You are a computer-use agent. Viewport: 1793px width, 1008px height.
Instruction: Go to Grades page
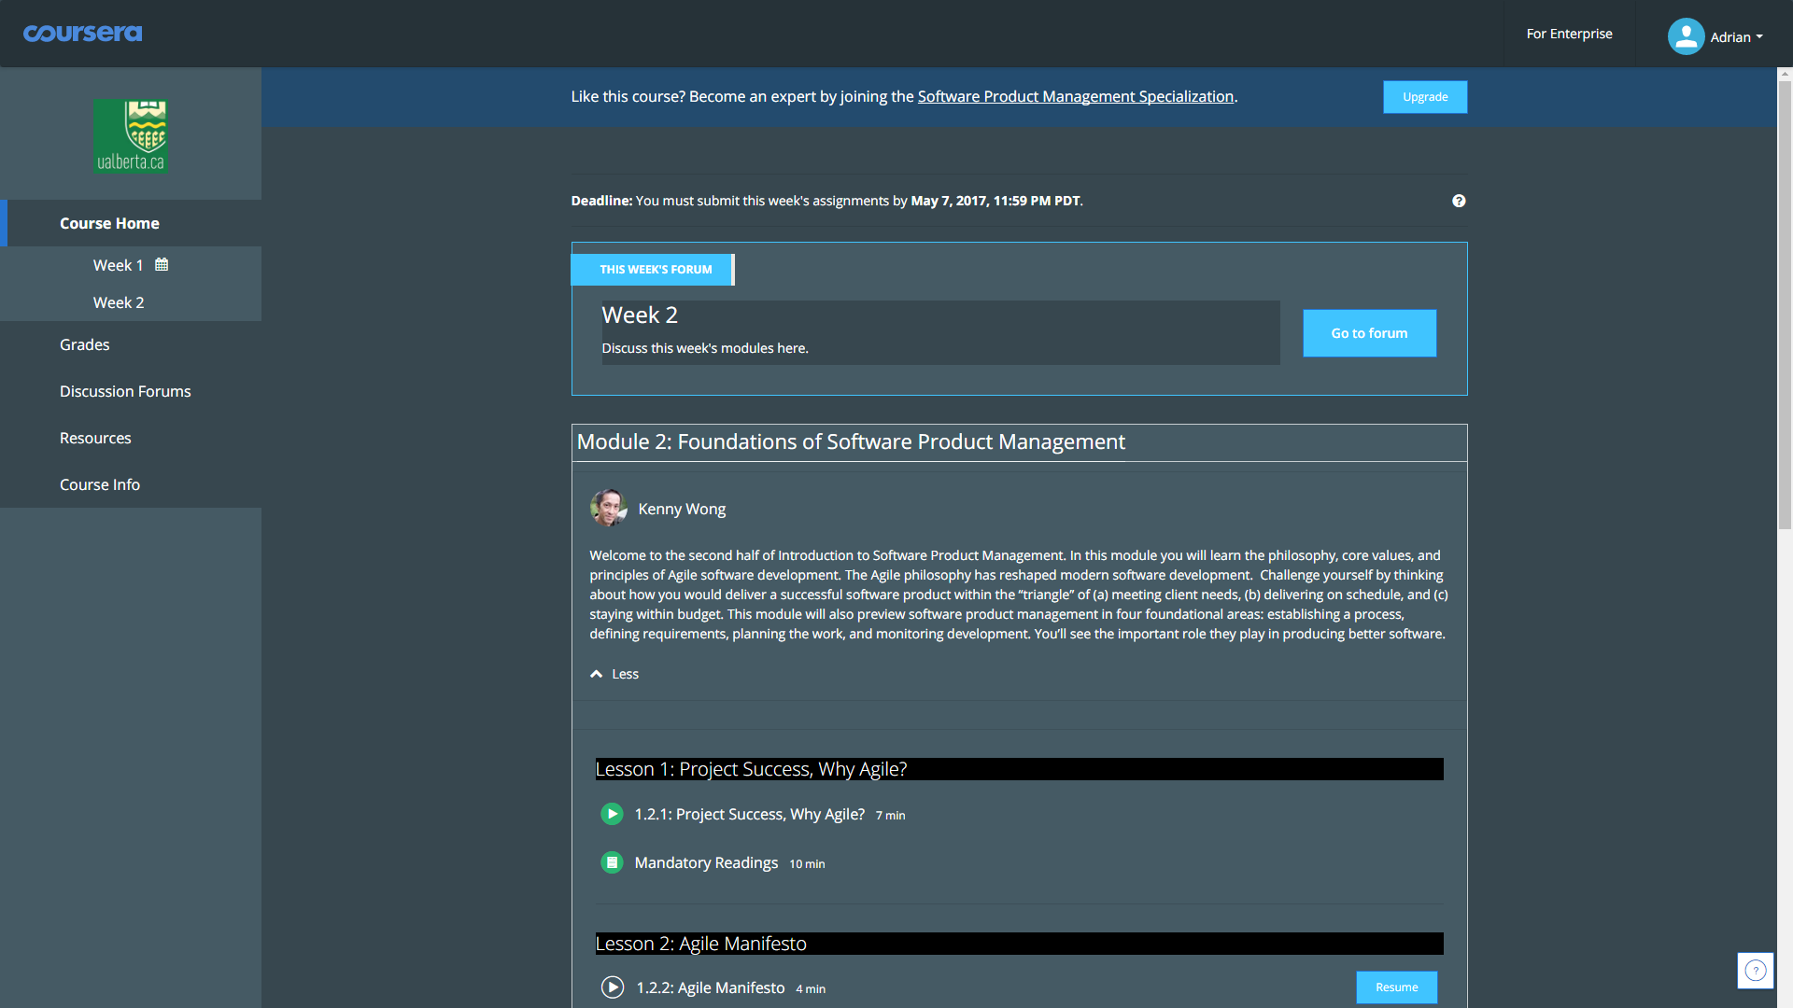[85, 344]
